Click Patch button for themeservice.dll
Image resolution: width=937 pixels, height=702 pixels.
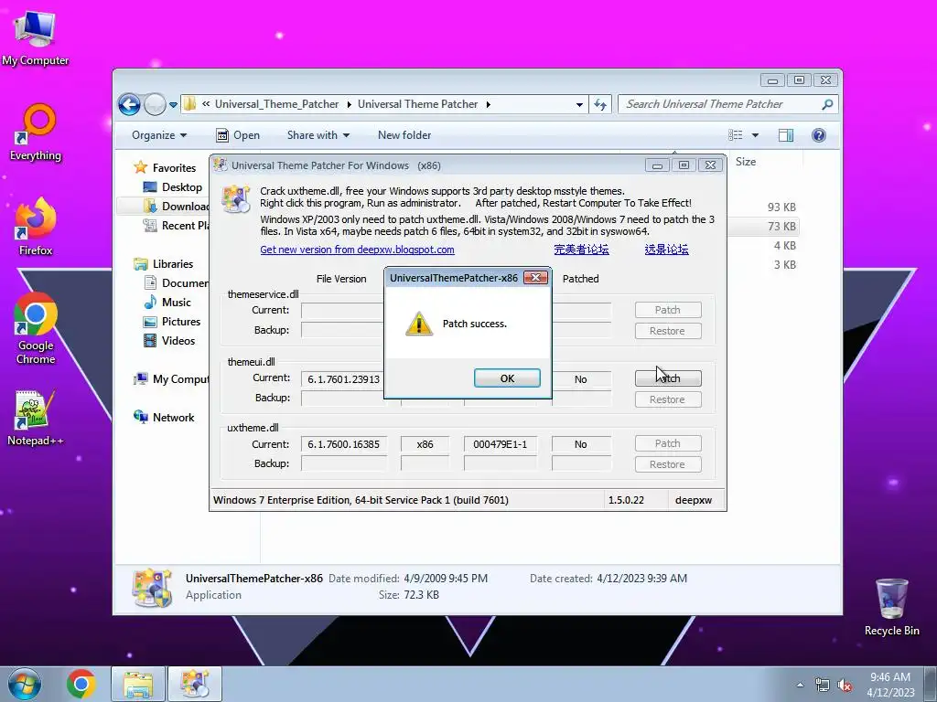(668, 310)
